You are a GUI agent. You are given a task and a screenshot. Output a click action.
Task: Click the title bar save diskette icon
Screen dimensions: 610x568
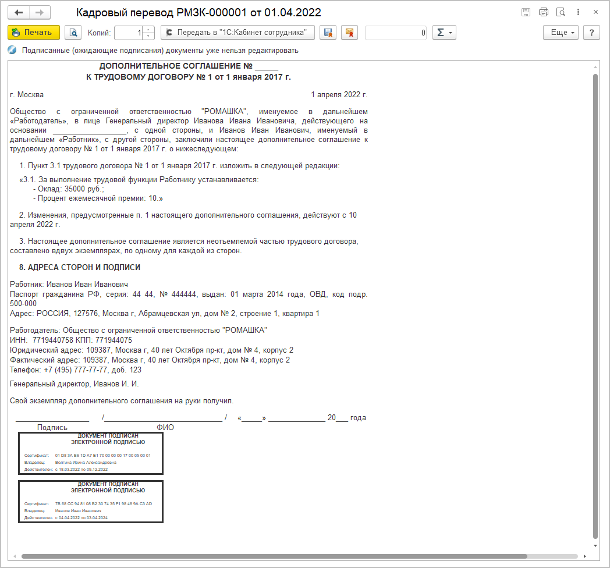click(526, 12)
